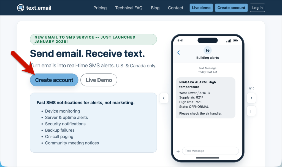Click the 'Community meeting notices' item

click(72, 143)
